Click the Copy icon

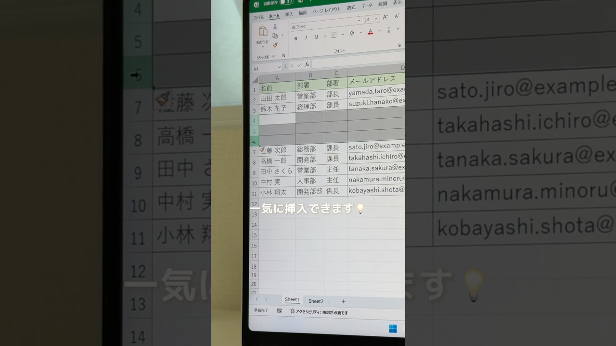point(275,36)
